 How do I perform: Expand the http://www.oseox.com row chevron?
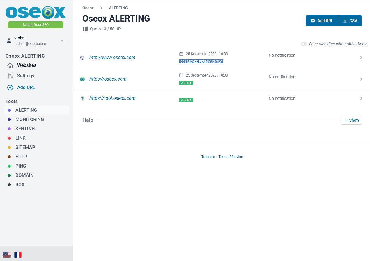pyautogui.click(x=361, y=58)
